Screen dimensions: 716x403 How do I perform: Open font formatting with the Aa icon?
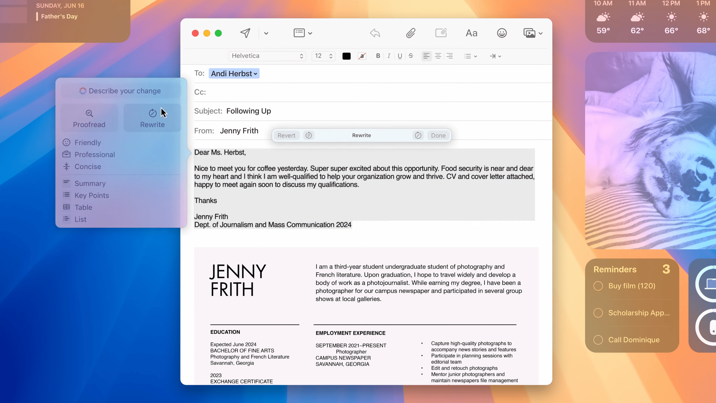[x=471, y=33]
